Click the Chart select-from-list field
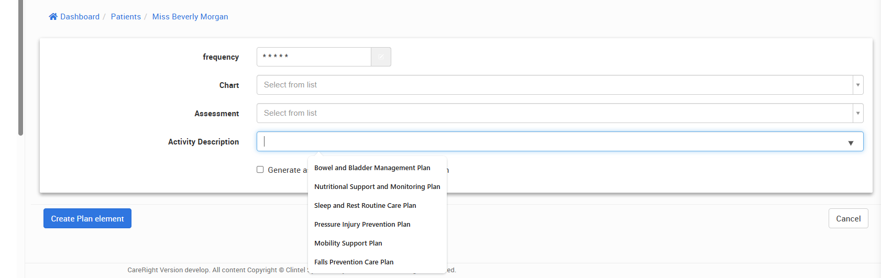 (554, 85)
